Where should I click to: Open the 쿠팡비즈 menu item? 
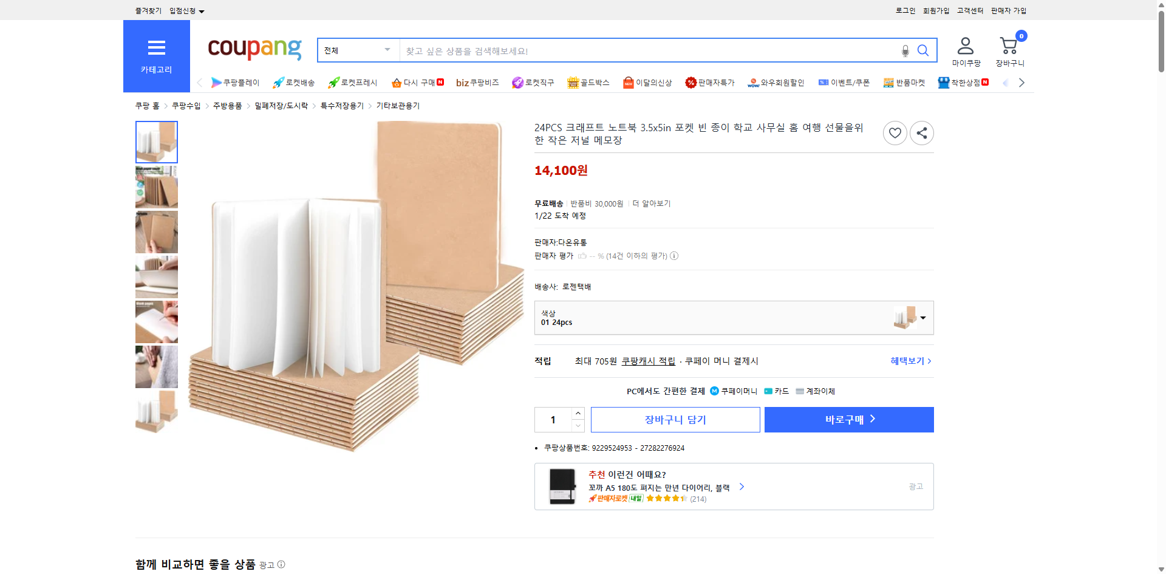click(477, 83)
